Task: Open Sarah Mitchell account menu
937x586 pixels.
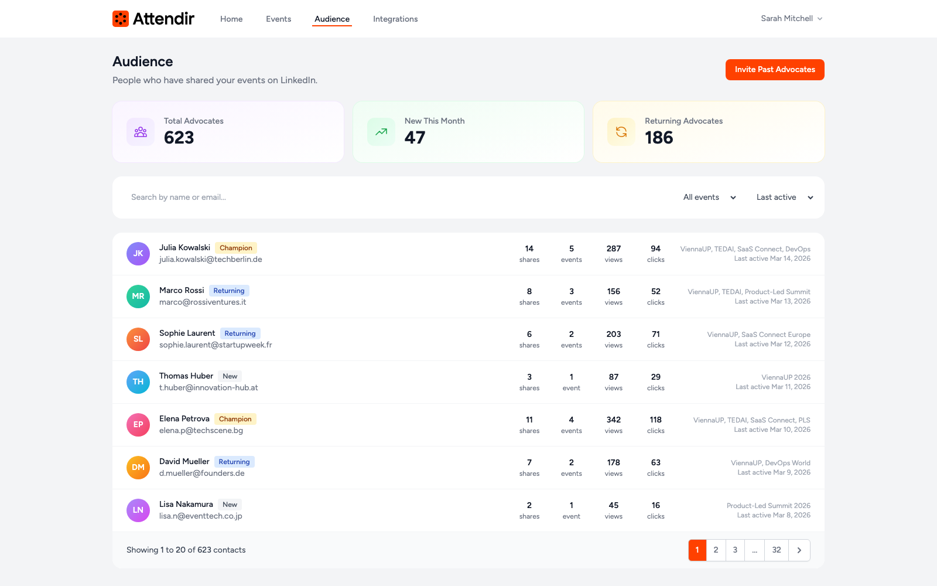Action: [x=792, y=19]
